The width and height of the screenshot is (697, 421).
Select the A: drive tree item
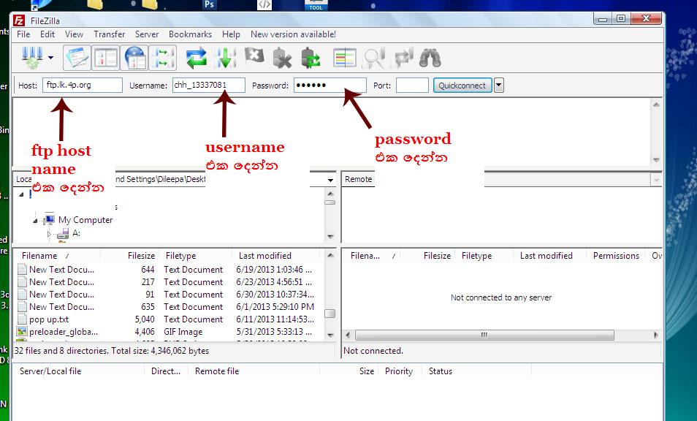point(76,233)
